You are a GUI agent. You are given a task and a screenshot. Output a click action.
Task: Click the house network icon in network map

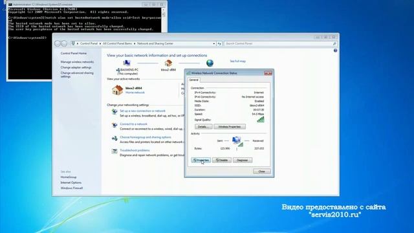click(168, 63)
